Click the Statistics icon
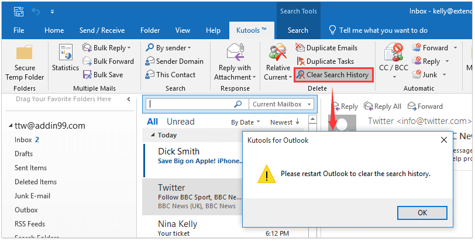The height and width of the screenshot is (241, 475). tap(65, 58)
